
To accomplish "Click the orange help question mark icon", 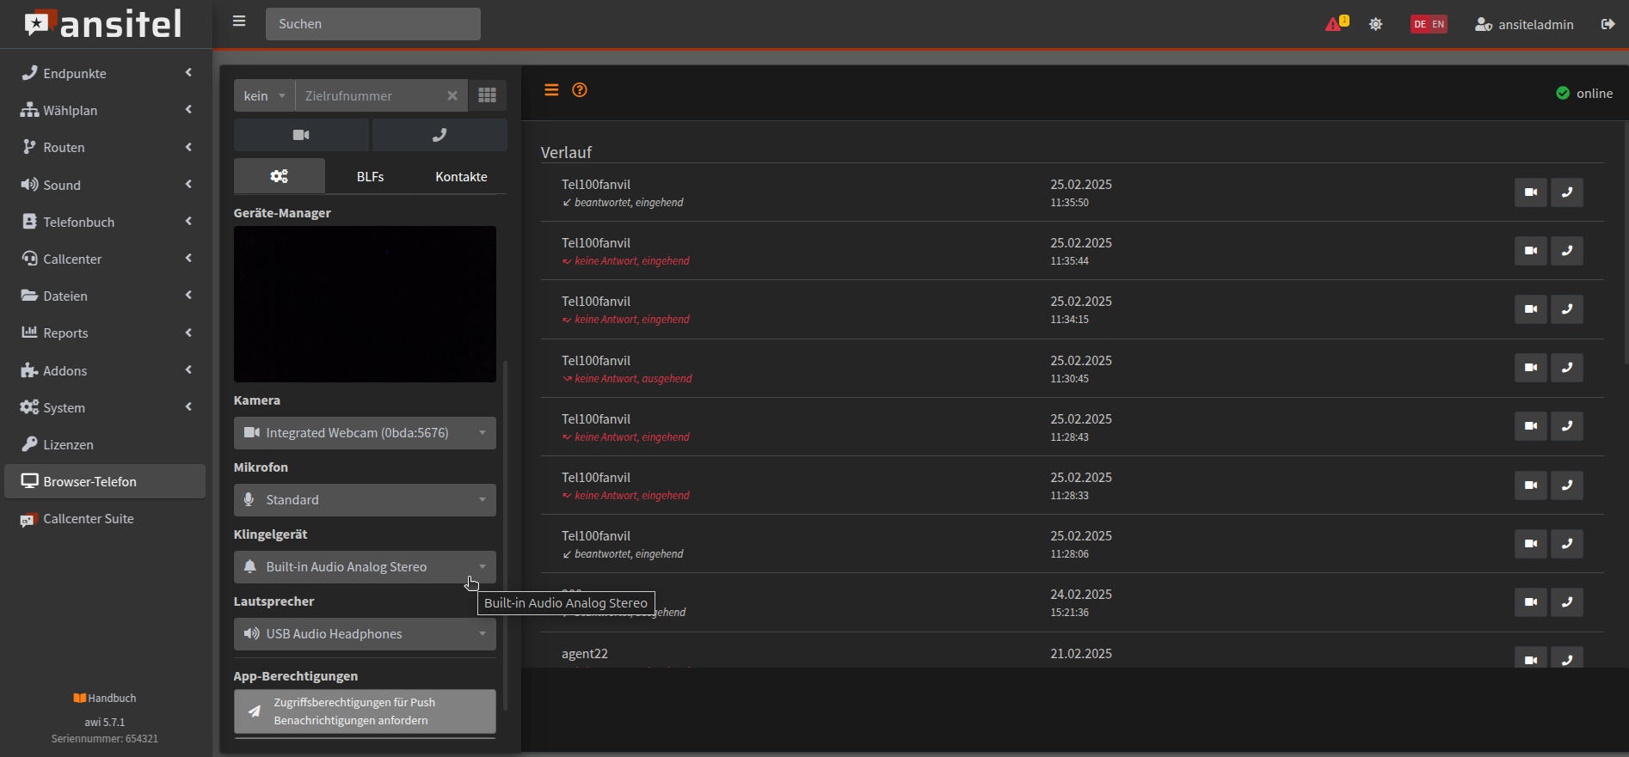I will [x=580, y=90].
